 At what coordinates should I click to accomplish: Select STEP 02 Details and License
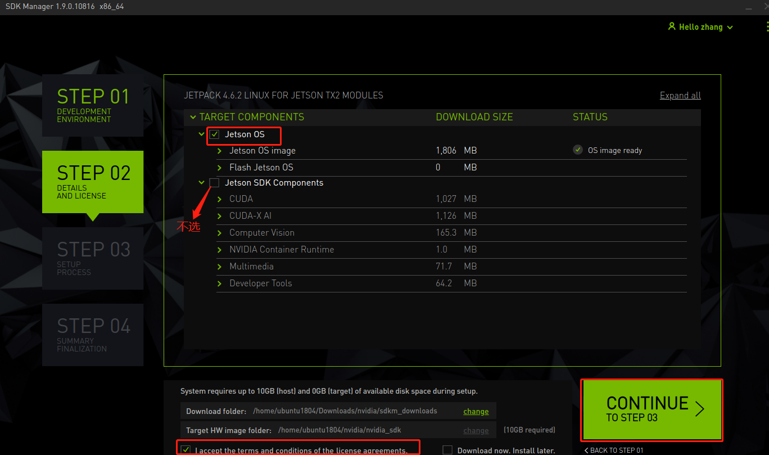[93, 182]
